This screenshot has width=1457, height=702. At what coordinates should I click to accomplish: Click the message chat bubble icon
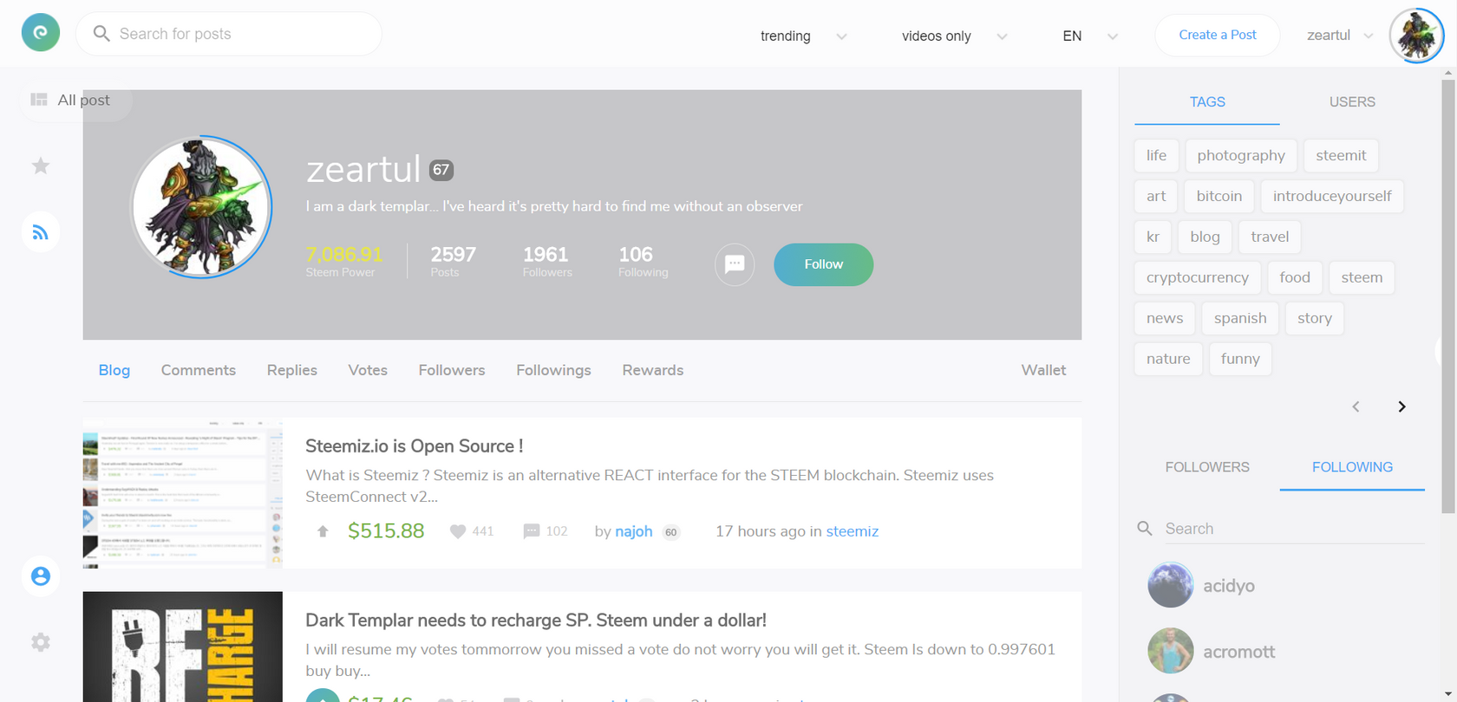[x=735, y=264]
